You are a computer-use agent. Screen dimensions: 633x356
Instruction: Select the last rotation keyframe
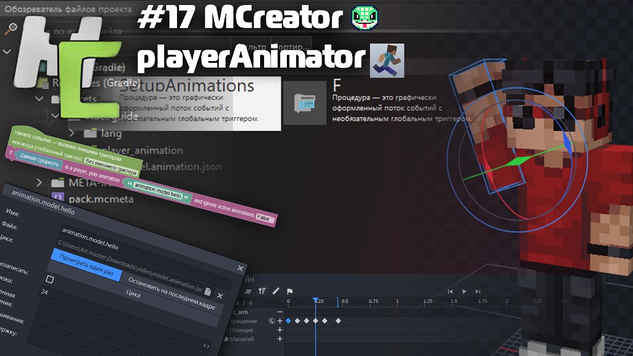pyautogui.click(x=338, y=321)
